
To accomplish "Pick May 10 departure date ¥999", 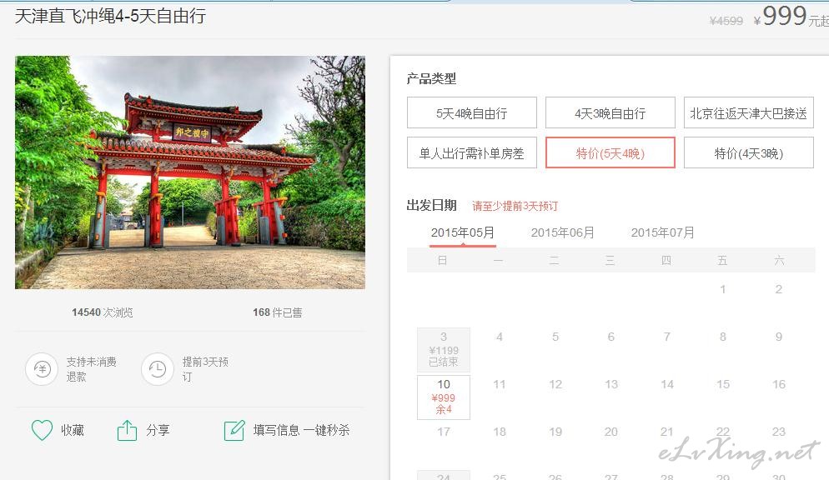I will [444, 397].
